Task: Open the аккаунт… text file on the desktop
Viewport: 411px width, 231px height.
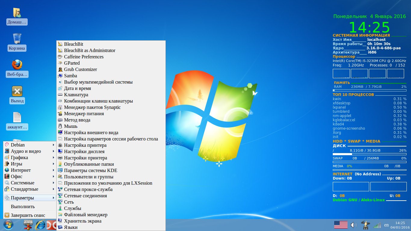Action: pos(17,121)
